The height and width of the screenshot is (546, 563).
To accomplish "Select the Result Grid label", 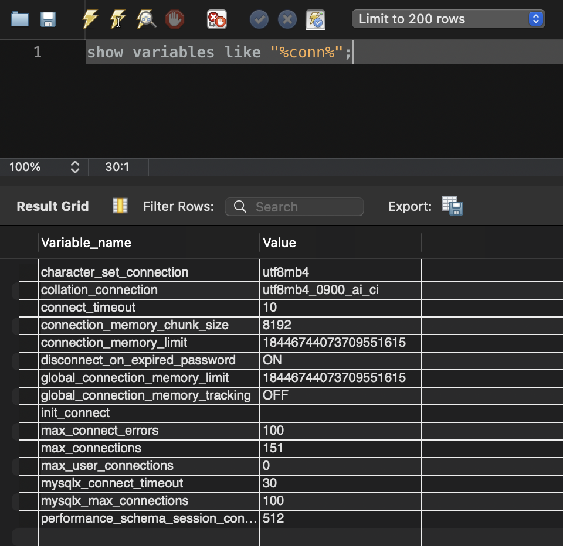I will tap(53, 206).
